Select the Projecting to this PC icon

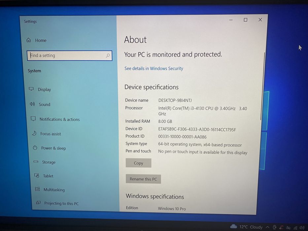tap(38, 203)
